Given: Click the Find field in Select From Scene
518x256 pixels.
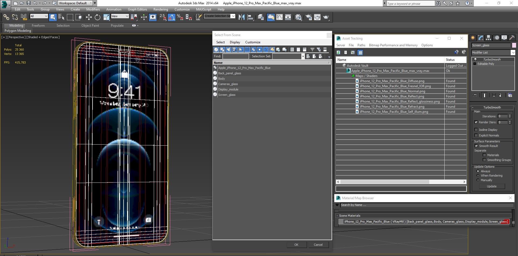Looking at the screenshot, I should tap(236, 56).
